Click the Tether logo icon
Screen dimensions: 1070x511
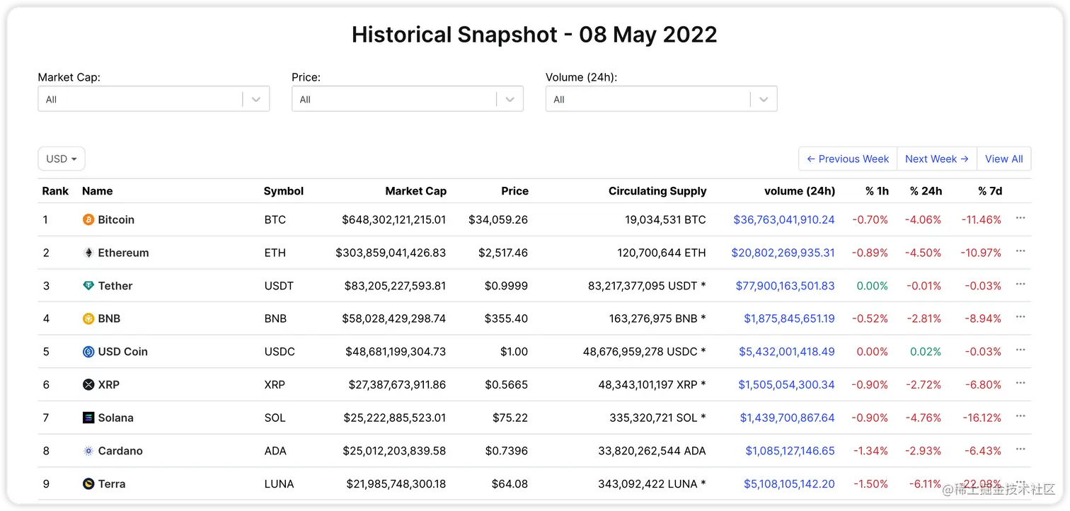(88, 286)
